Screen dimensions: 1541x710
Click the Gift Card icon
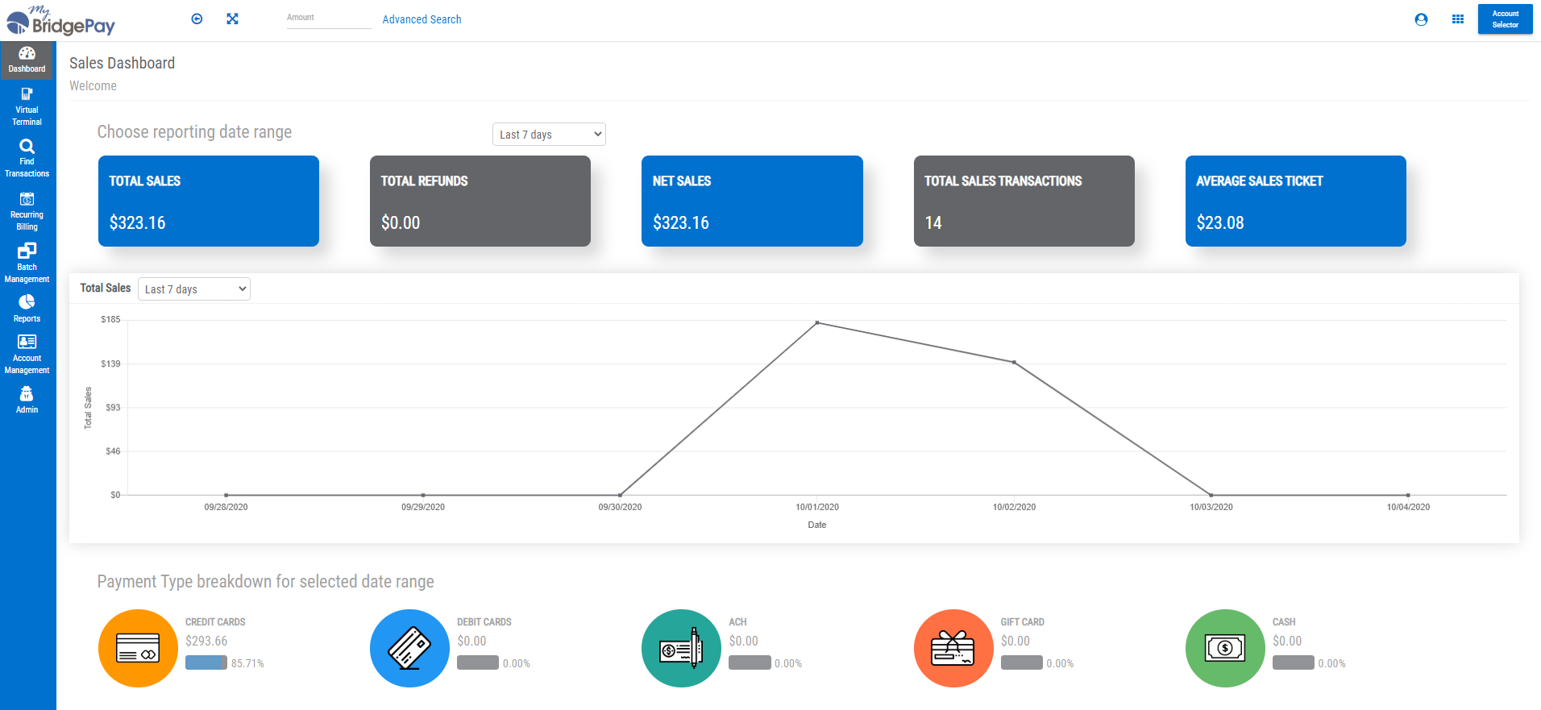point(953,648)
